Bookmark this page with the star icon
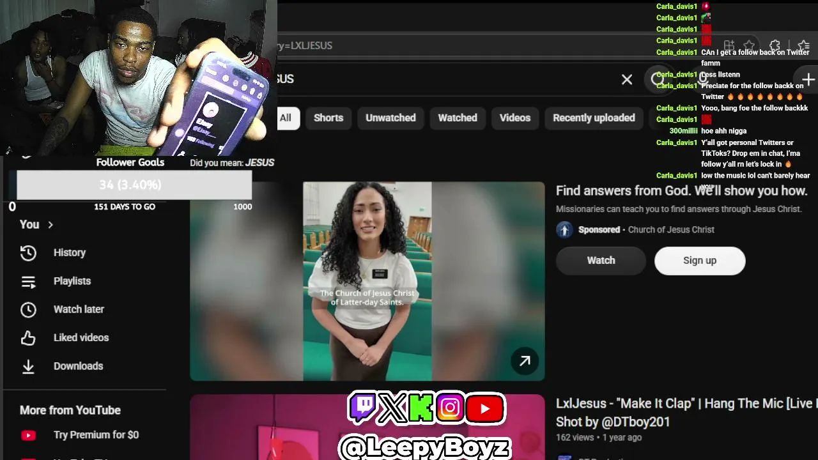This screenshot has width=818, height=460. (749, 46)
